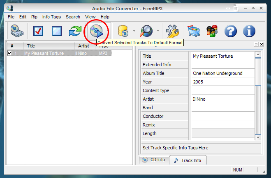Click the CD database cylinder icon
Viewport: 271px width, 178px height.
(123, 31)
